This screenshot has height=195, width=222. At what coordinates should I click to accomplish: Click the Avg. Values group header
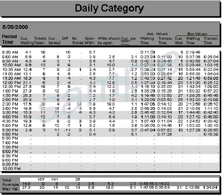157,34
